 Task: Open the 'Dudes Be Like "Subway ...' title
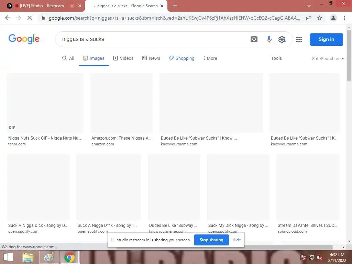(173, 225)
